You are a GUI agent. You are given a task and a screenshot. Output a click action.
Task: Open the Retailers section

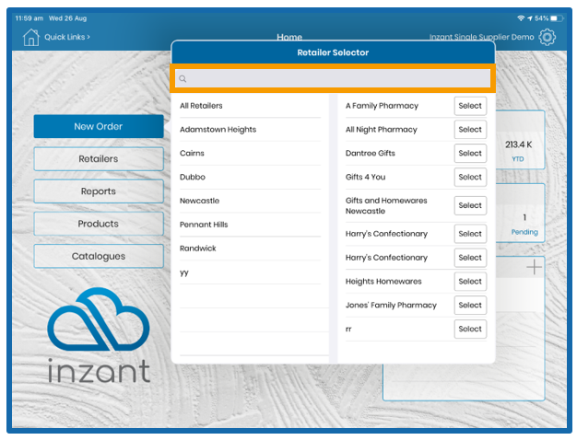(99, 159)
